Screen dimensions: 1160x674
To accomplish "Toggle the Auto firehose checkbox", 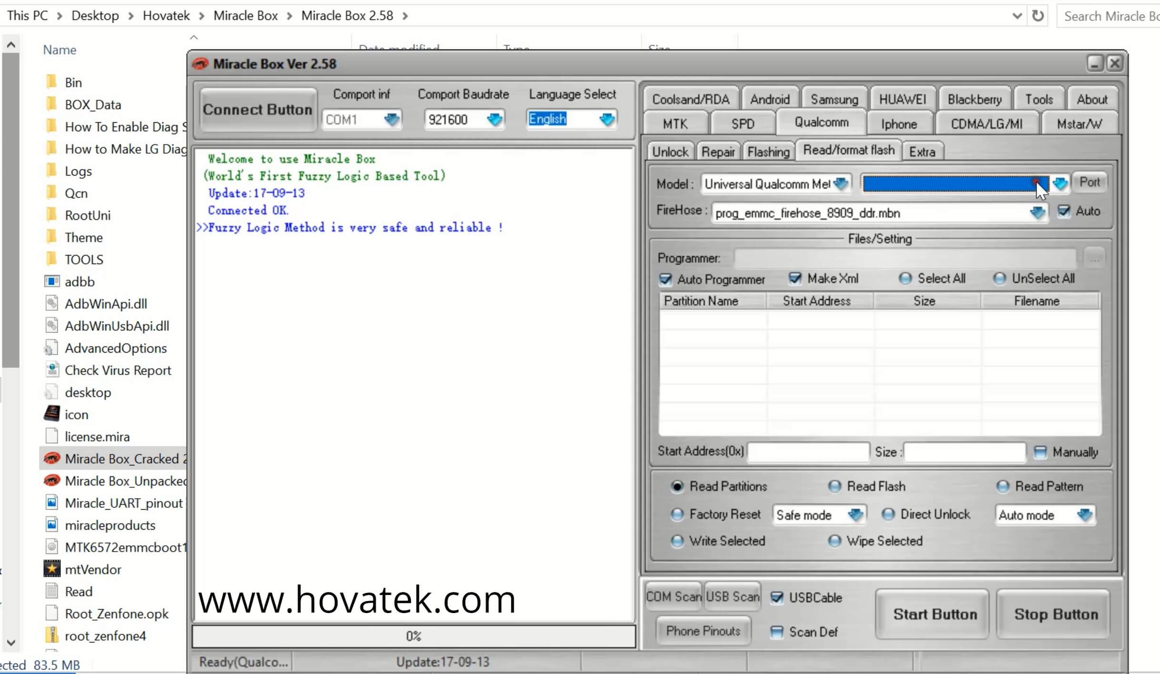I will [x=1063, y=211].
